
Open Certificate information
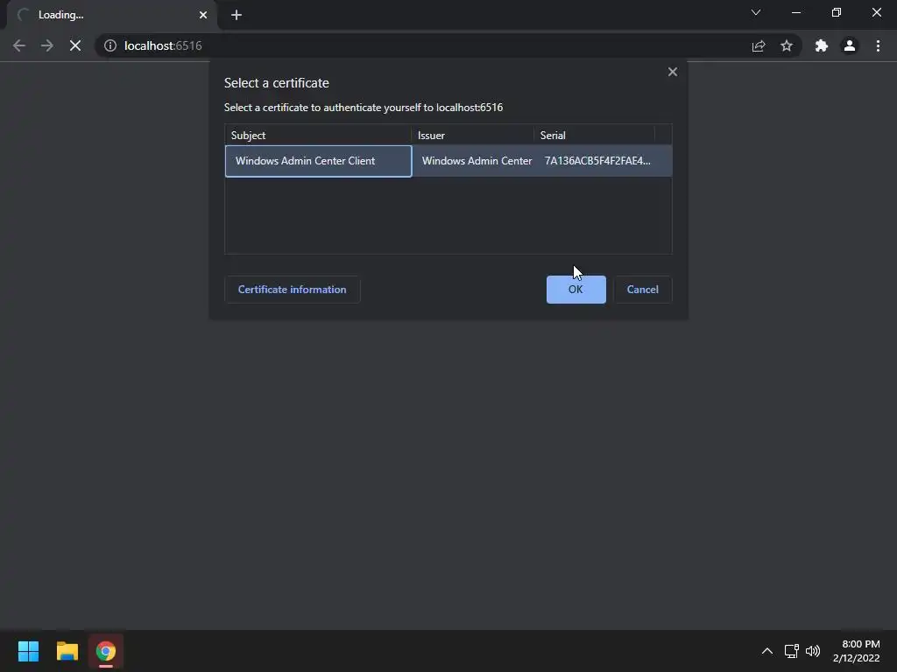click(x=293, y=290)
